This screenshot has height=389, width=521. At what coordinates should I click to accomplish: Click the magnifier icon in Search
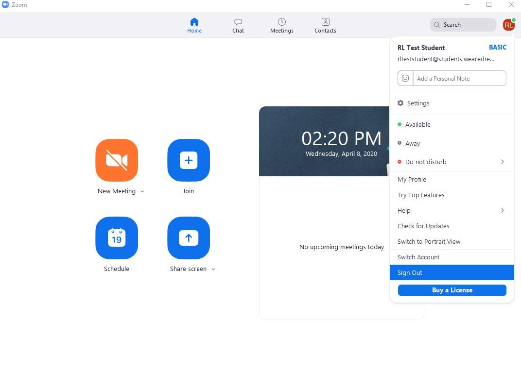point(436,25)
